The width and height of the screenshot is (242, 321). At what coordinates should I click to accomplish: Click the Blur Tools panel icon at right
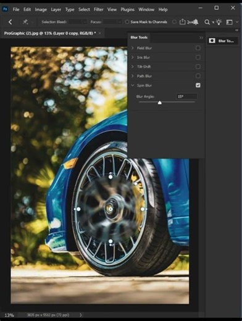[x=212, y=41]
